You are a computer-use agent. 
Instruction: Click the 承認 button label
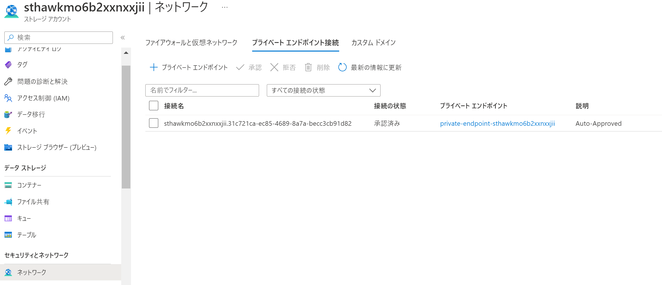(255, 68)
